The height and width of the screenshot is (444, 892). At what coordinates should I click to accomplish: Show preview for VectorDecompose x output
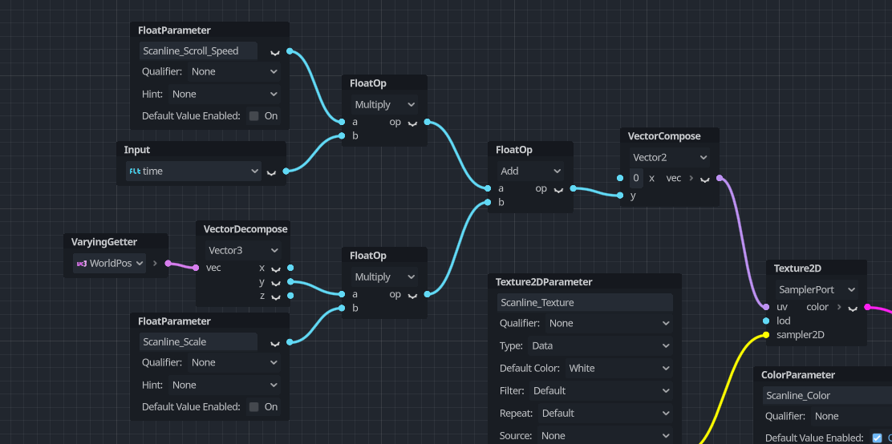pyautogui.click(x=275, y=268)
